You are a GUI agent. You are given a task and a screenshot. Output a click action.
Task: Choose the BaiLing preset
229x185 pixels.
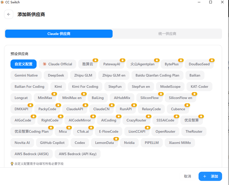tap(97, 97)
